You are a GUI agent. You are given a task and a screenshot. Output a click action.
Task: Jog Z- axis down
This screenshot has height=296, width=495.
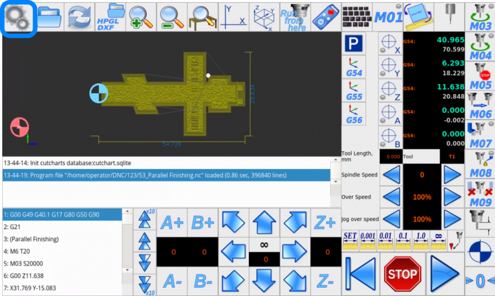point(326,281)
